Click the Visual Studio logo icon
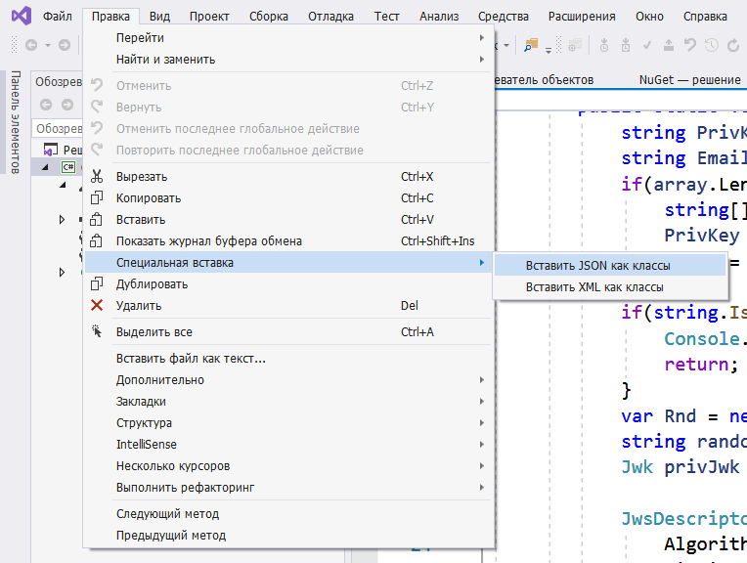 (x=20, y=17)
